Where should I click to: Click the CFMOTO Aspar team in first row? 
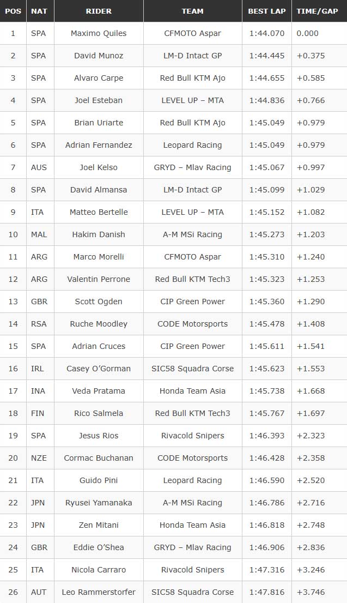coord(192,33)
